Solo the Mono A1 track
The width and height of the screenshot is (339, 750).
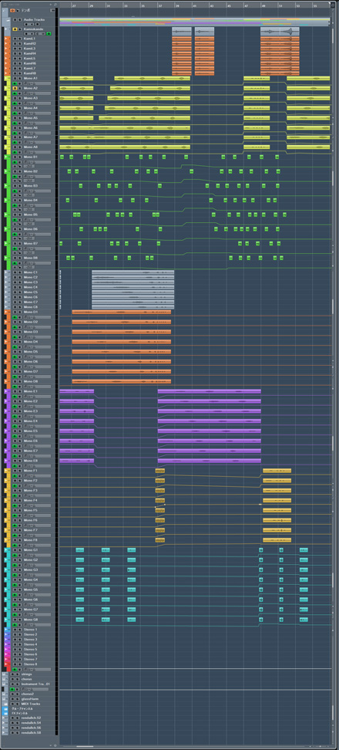coord(19,78)
